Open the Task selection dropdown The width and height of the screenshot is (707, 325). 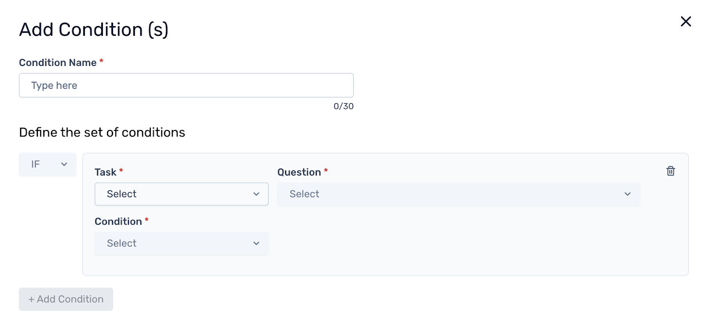click(x=181, y=194)
